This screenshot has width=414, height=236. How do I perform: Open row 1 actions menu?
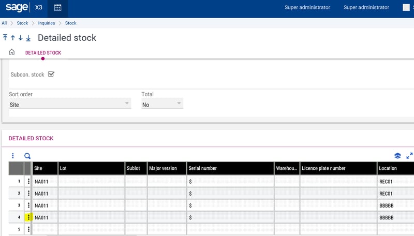coord(28,182)
